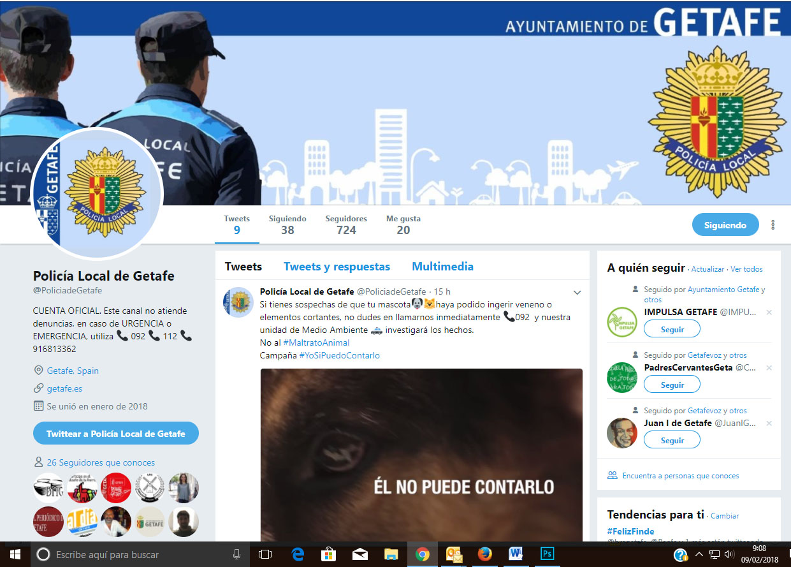Follow PadresCervantesGeta with Seguir button
The image size is (791, 567).
pos(672,385)
